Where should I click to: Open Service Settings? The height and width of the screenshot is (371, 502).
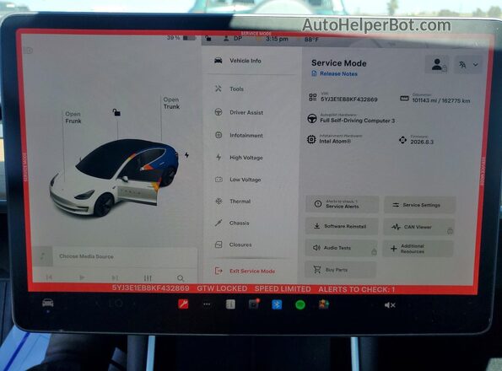coord(419,205)
